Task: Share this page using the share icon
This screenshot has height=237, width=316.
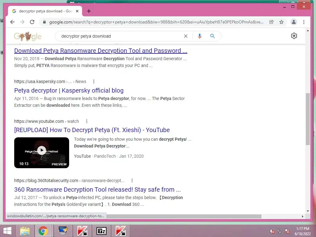Action: (272, 22)
